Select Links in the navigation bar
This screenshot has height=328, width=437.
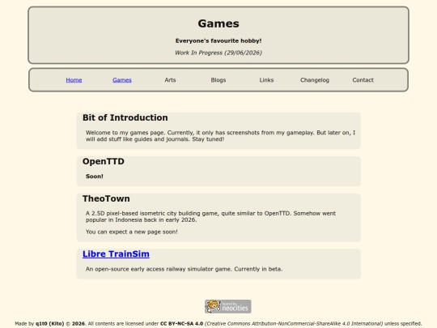[x=266, y=80]
